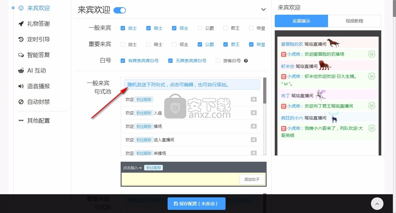Open AI 互动 in the sidebar

(x=37, y=71)
